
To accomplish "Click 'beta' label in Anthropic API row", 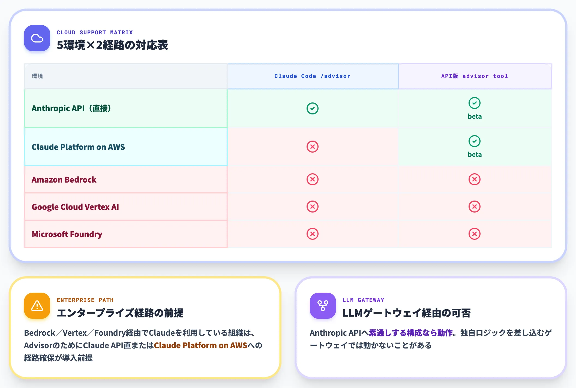I will [475, 117].
